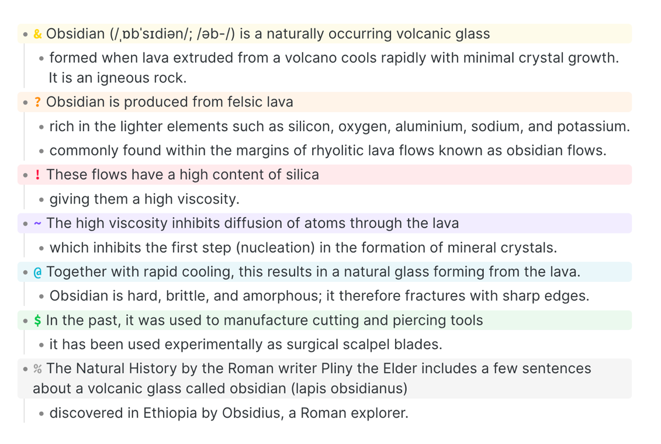Click the line 'formed when lava extruded from a volcano'
The image size is (661, 444).
click(334, 67)
